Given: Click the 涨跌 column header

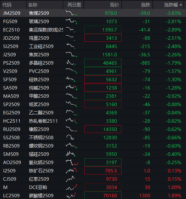Looking at the screenshot, I should [146, 5].
